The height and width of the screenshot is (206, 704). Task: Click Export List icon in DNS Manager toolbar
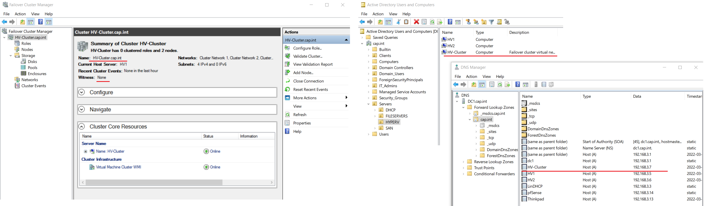pyautogui.click(x=507, y=84)
